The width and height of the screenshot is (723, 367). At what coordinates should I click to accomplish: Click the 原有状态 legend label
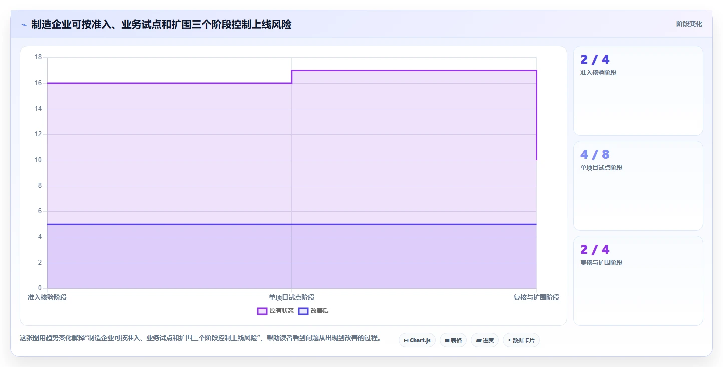click(282, 311)
